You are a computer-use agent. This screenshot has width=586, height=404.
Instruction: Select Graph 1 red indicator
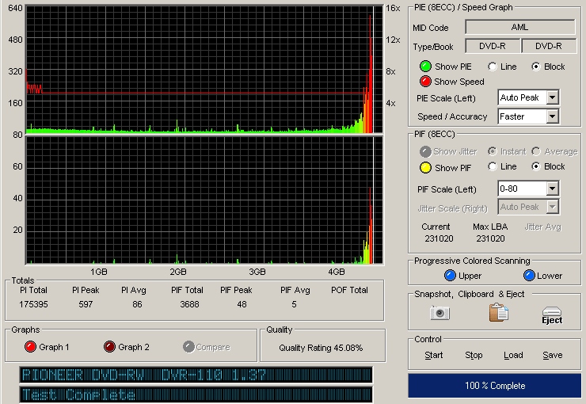[30, 347]
